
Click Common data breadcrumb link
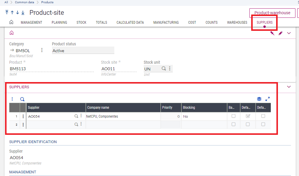pos(24,2)
